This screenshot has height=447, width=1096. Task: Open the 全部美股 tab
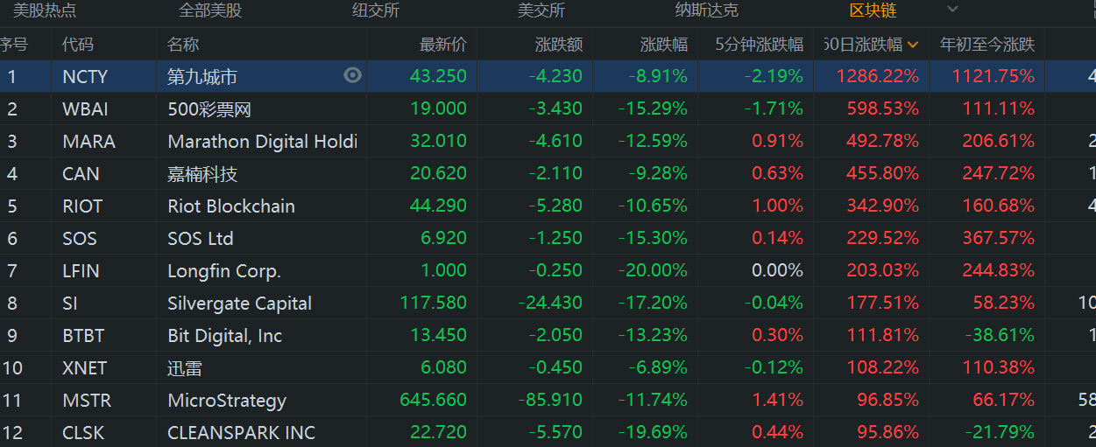[210, 10]
